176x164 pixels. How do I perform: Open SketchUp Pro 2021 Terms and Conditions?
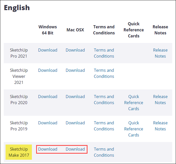(x=104, y=53)
